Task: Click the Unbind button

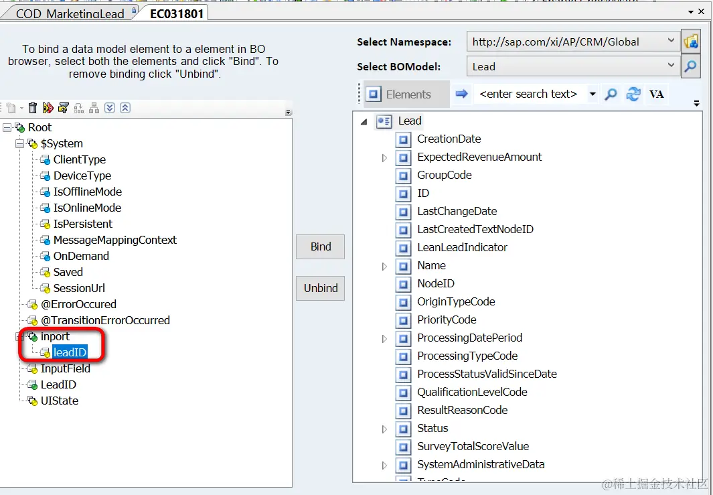Action: coord(321,288)
